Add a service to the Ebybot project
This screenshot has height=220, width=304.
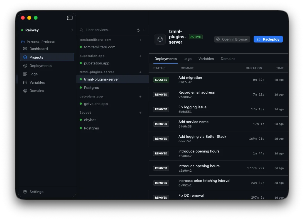[140, 113]
